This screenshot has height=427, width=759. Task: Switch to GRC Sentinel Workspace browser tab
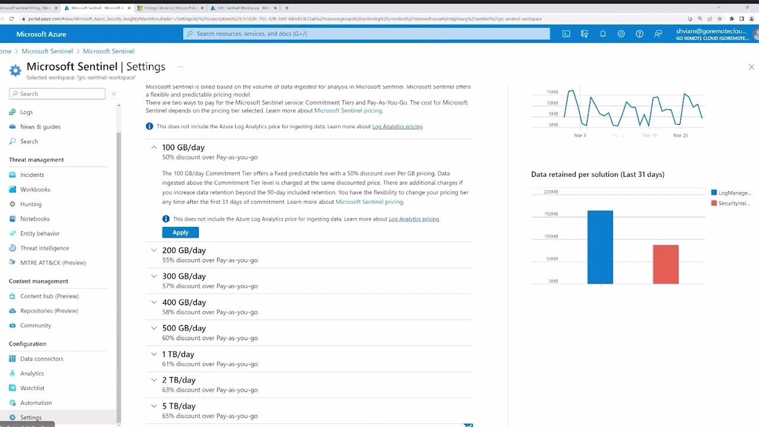[x=244, y=8]
